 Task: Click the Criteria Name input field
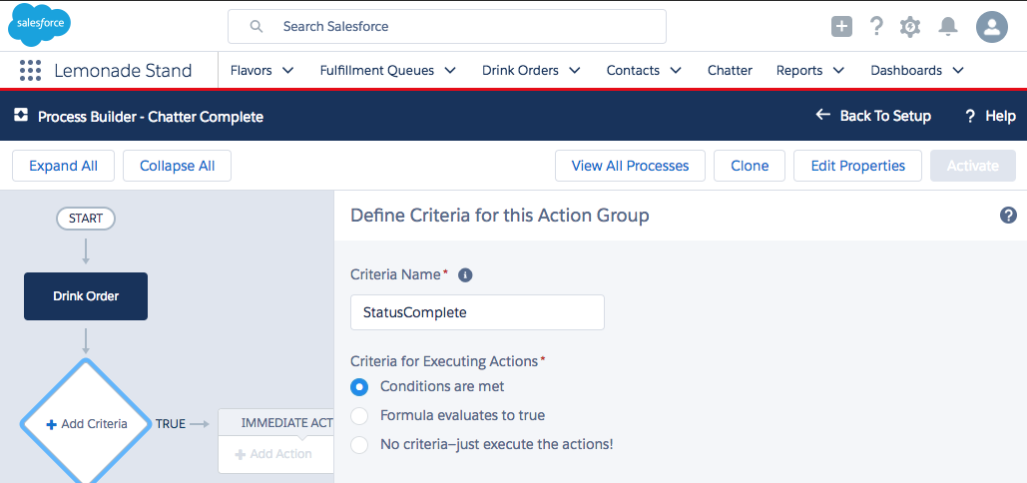click(477, 312)
